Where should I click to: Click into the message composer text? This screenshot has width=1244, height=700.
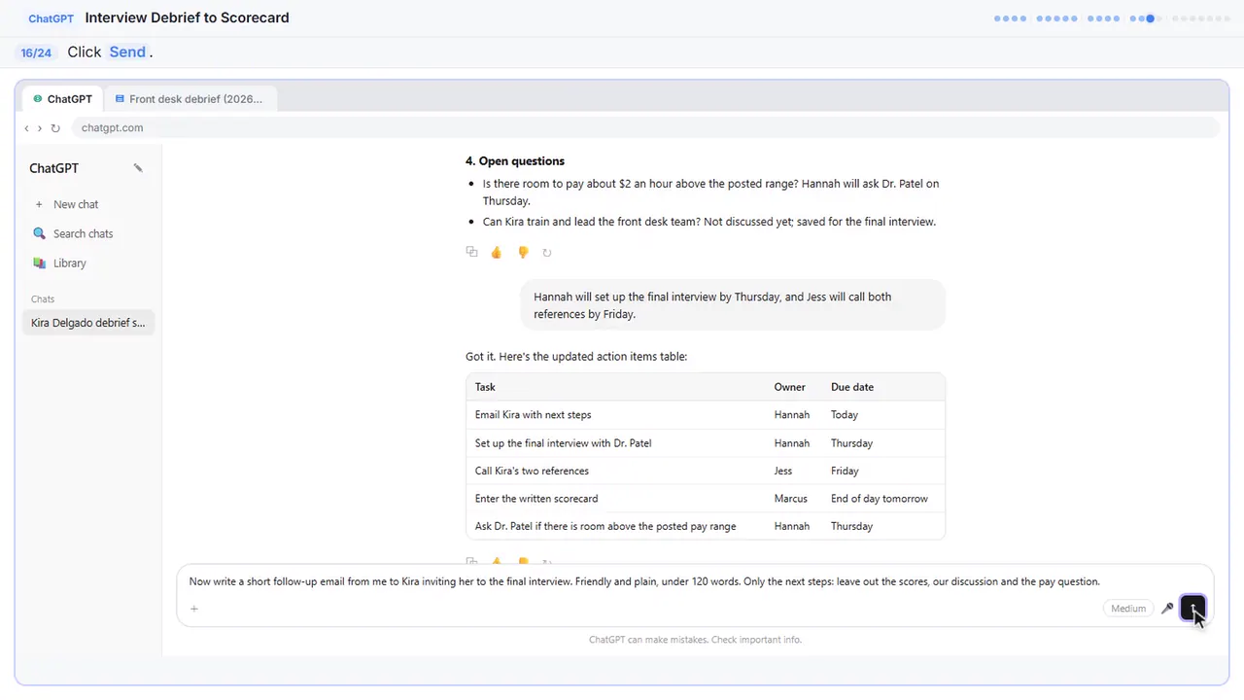point(644,581)
